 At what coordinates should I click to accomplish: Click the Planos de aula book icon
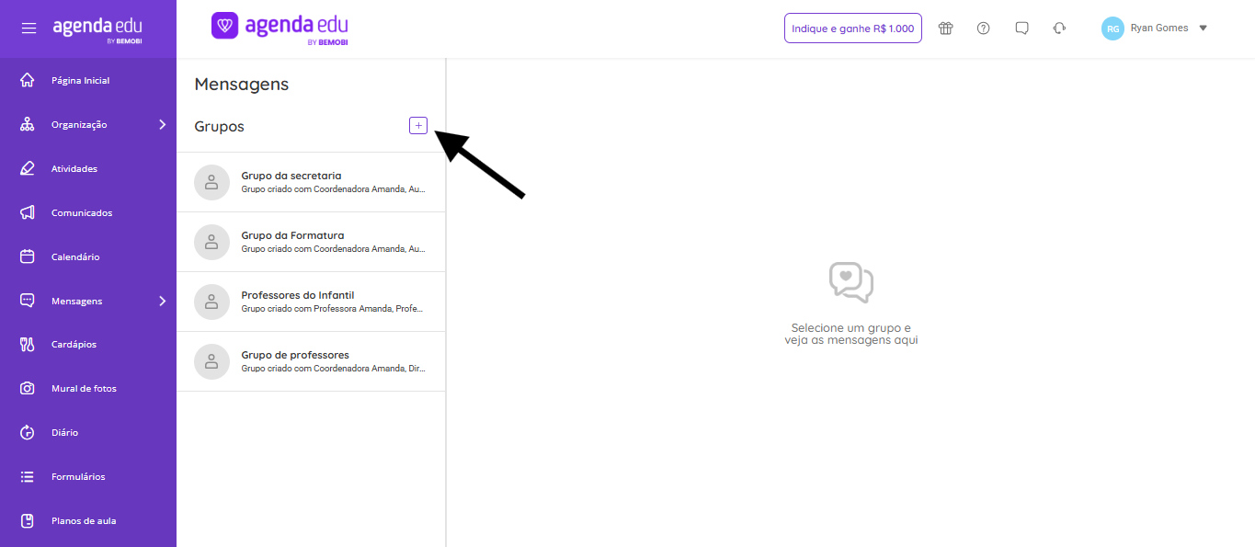point(28,520)
